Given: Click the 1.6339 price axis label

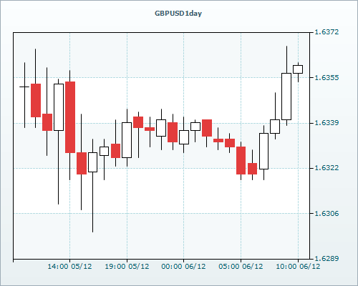Looking at the screenshot, I should (326, 123).
